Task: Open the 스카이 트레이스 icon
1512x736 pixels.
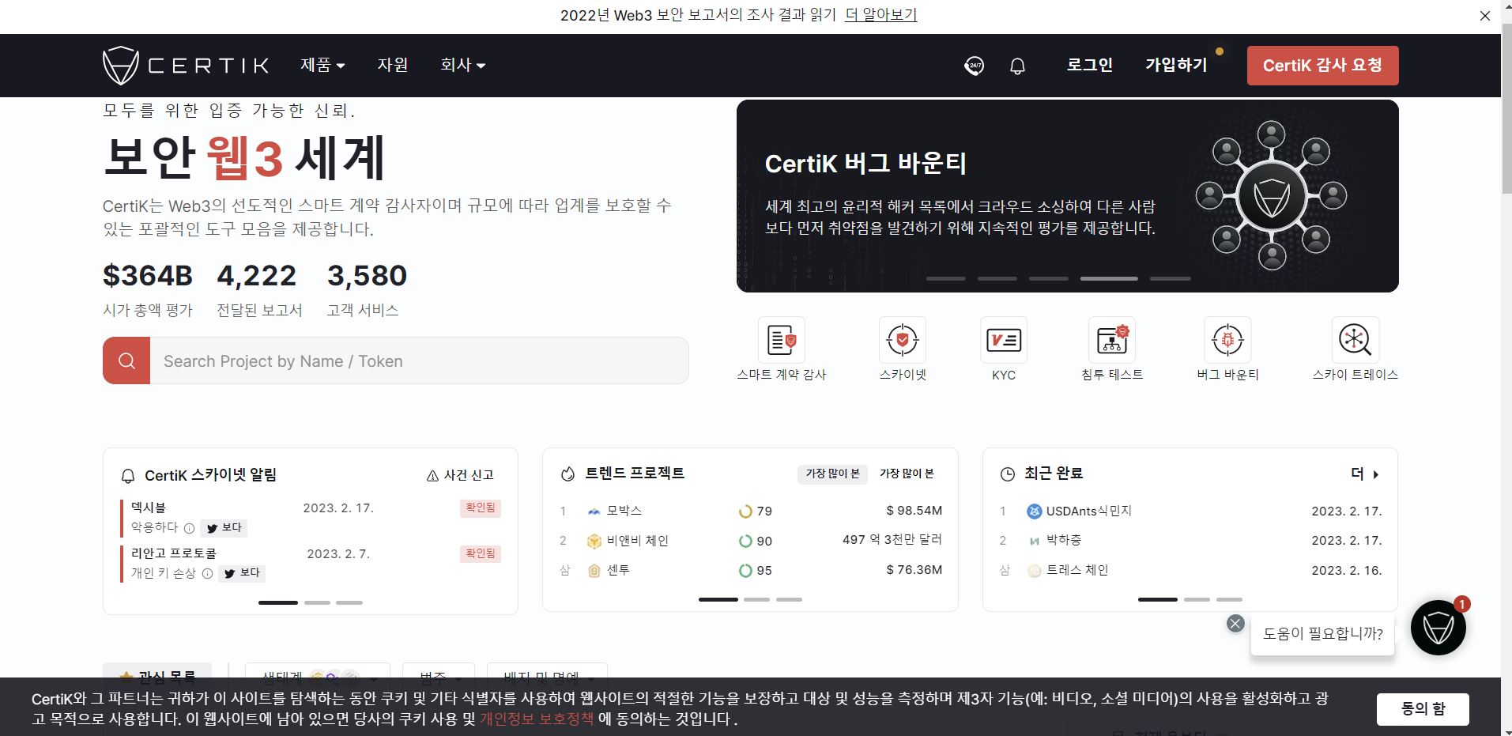Action: tap(1356, 340)
